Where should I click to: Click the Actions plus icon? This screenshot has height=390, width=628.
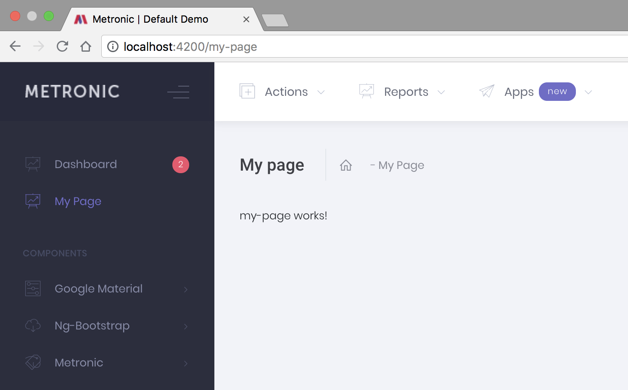[x=247, y=91]
